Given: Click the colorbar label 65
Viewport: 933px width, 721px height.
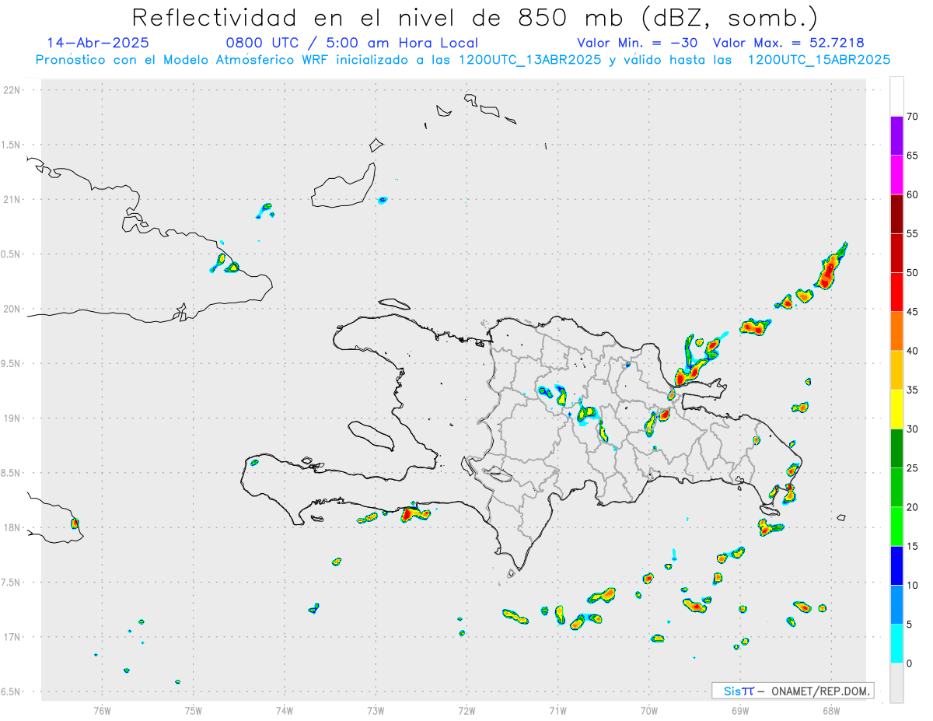Looking at the screenshot, I should (912, 156).
